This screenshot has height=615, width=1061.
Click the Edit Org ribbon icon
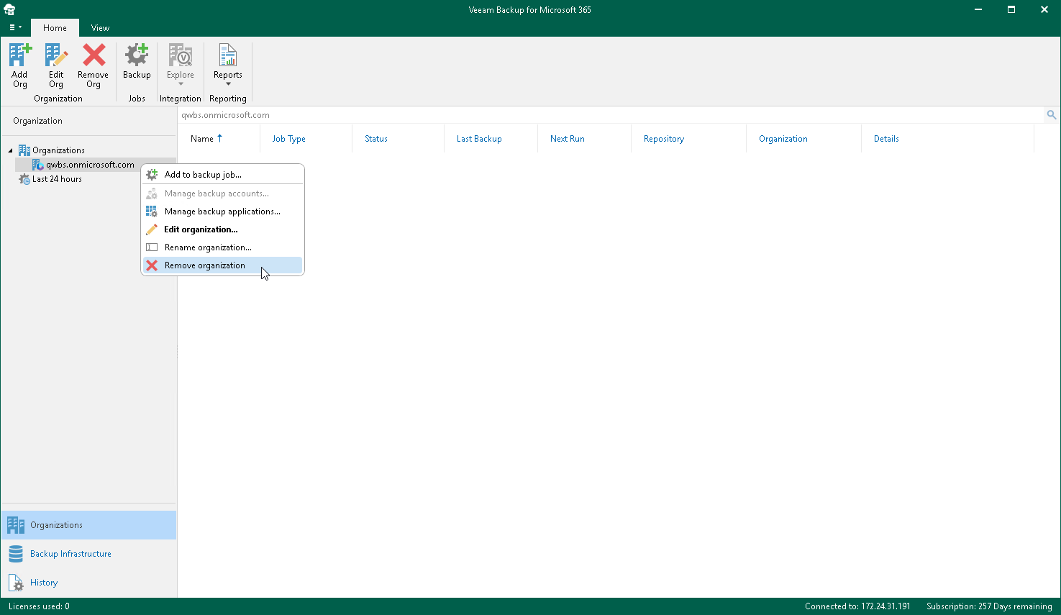tap(56, 55)
